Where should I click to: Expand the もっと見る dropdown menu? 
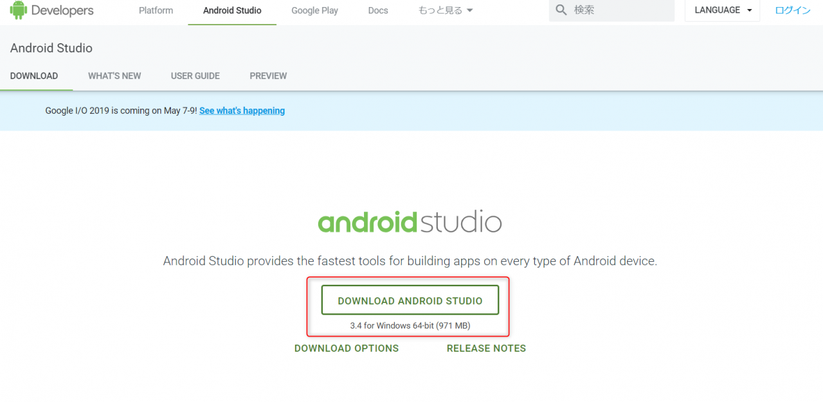tap(446, 10)
